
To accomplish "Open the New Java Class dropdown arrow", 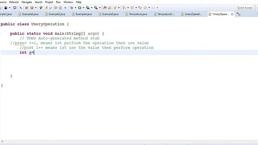I will coord(35,8).
